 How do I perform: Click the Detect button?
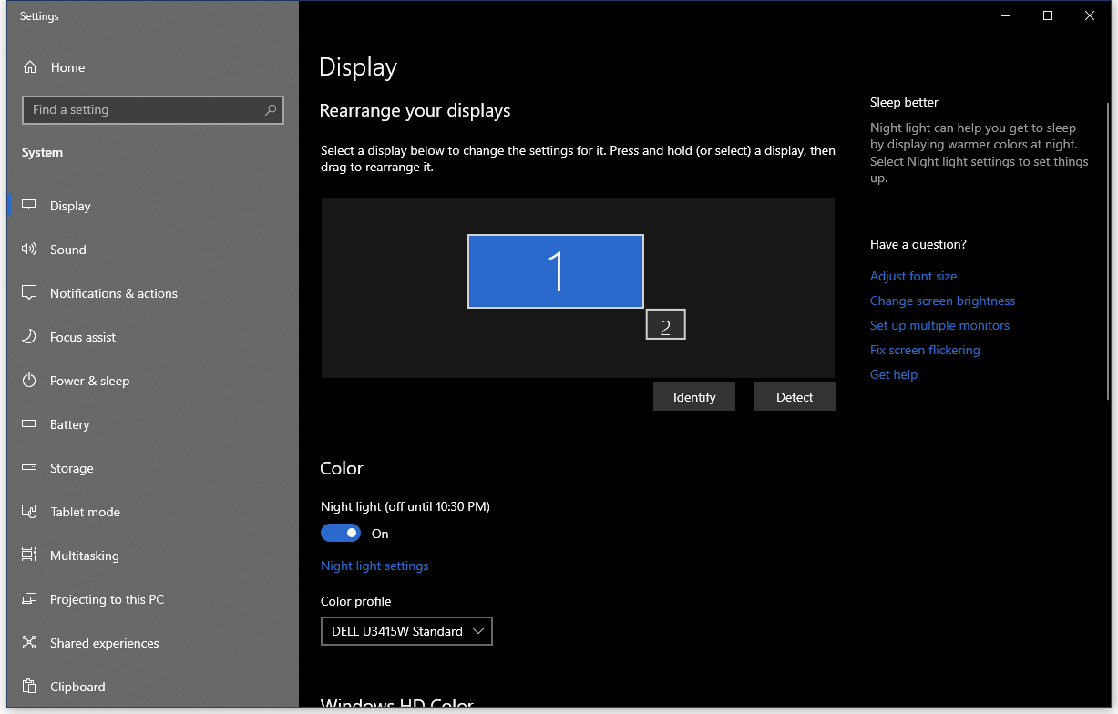(x=795, y=397)
